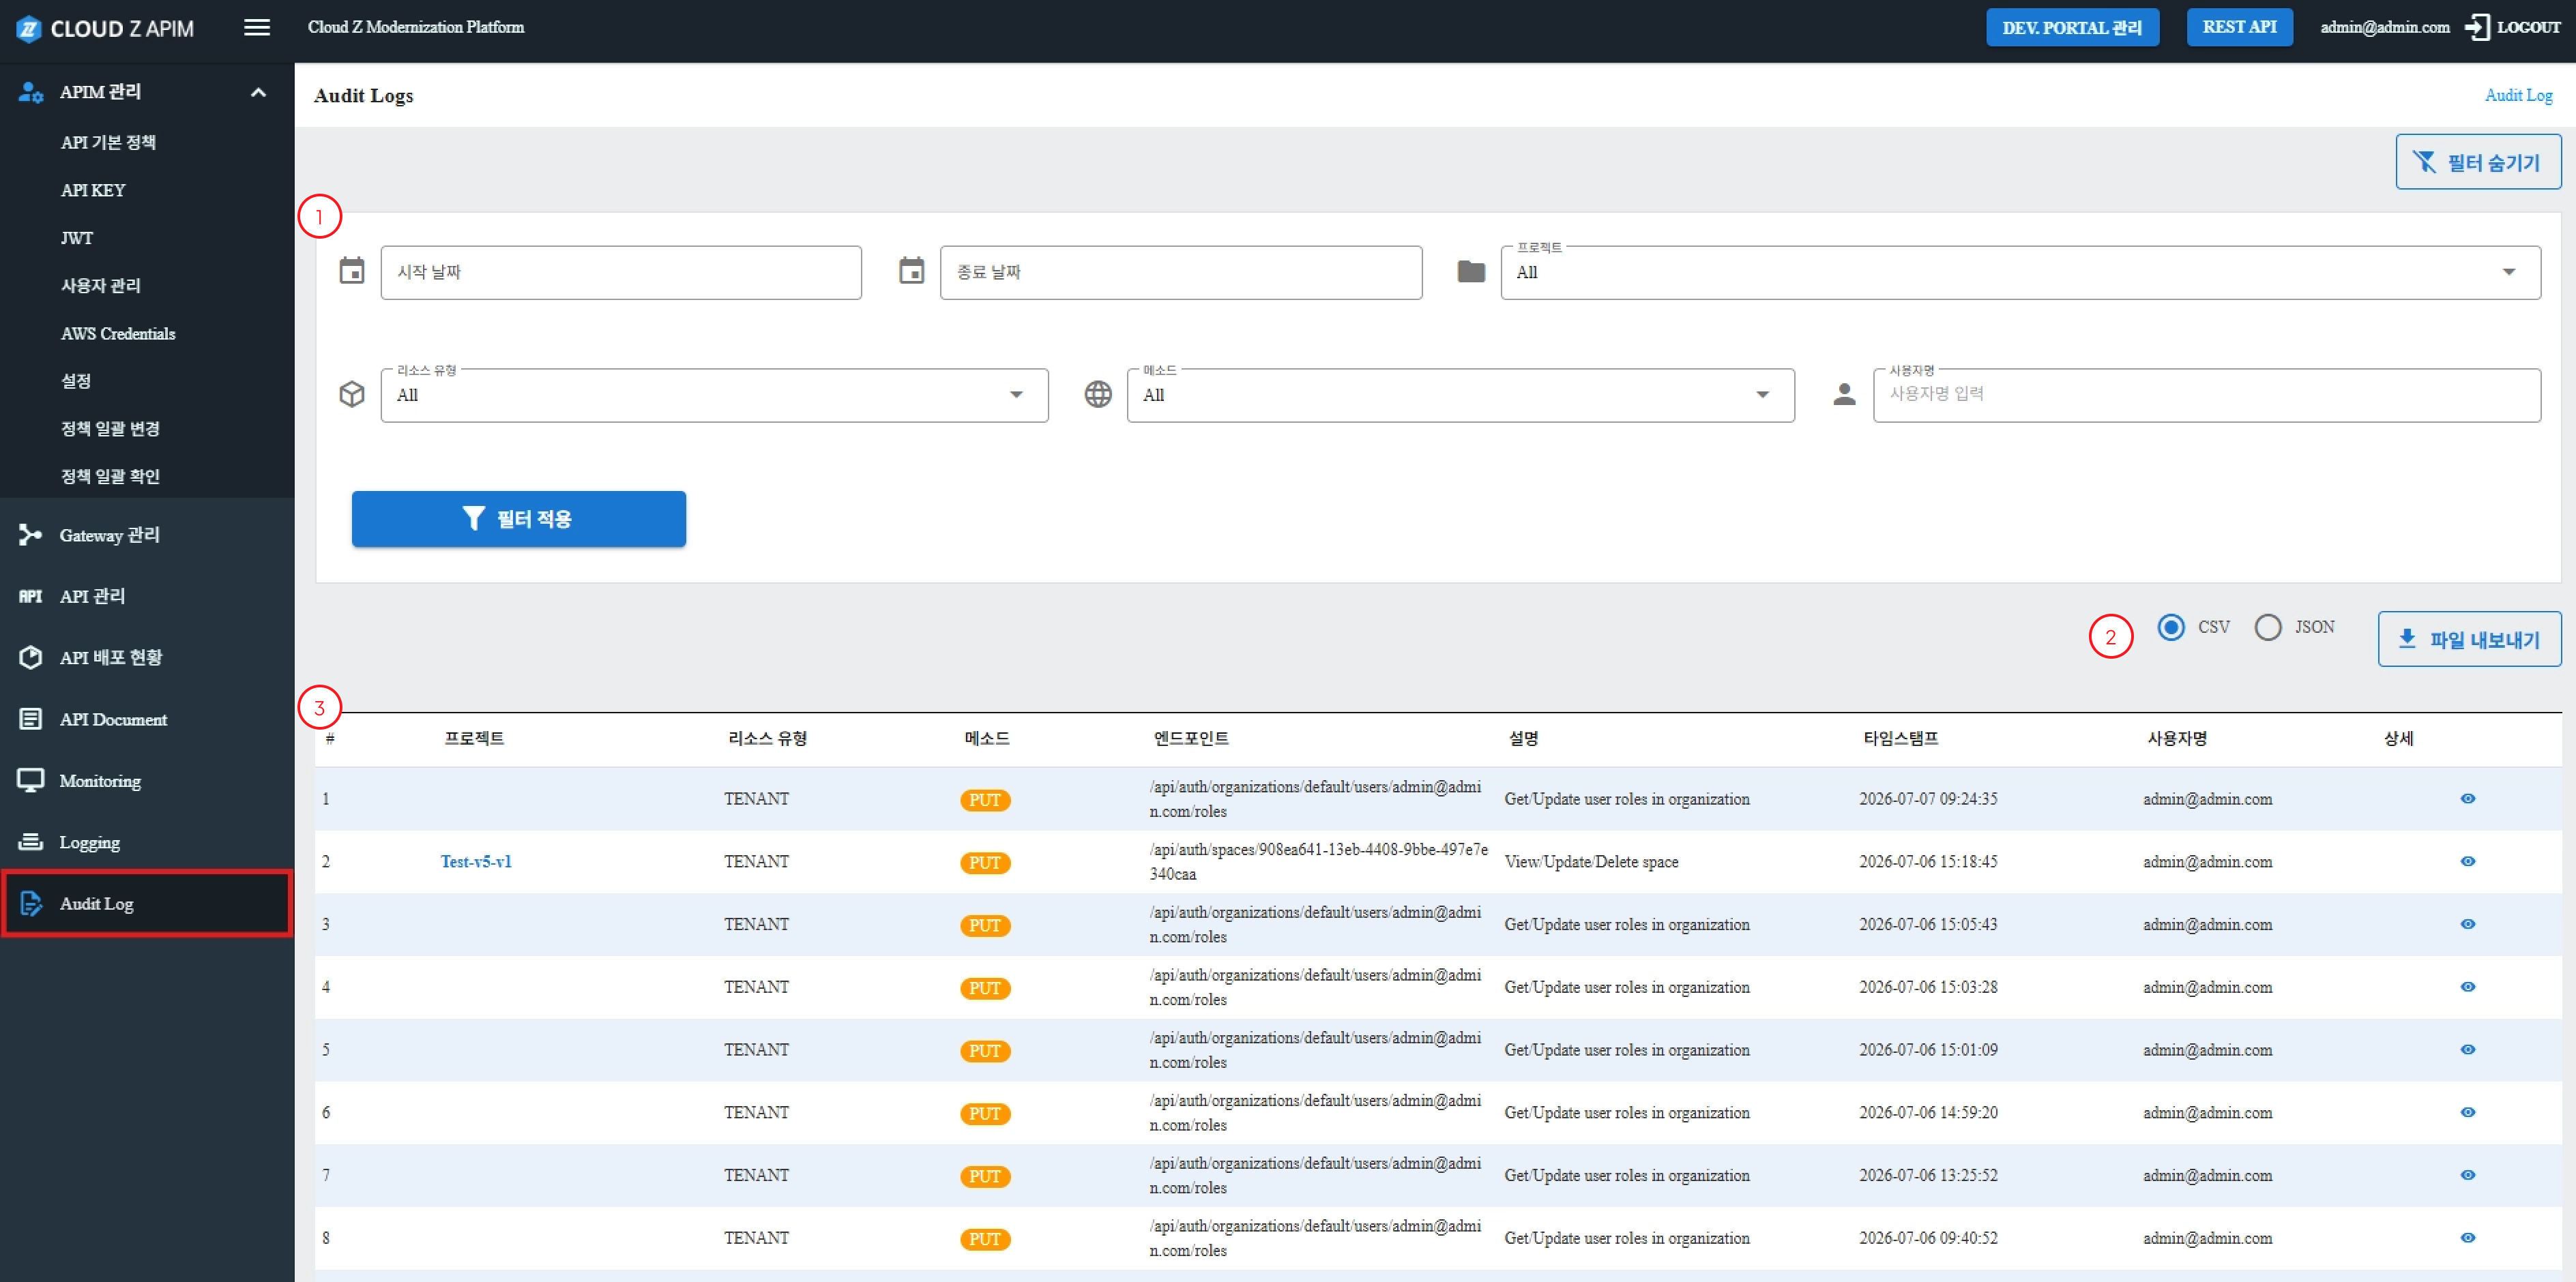Viewport: 2576px width, 1282px height.
Task: Click 'View/Update/Delete space' description
Action: pyautogui.click(x=1591, y=861)
